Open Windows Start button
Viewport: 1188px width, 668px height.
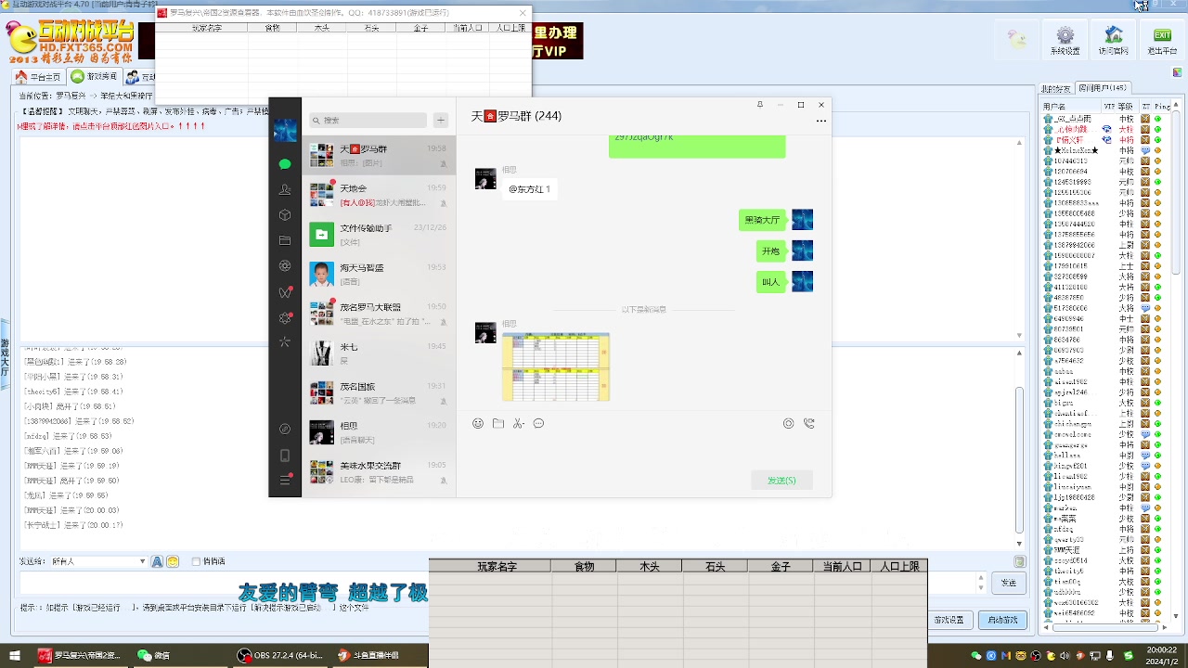tap(16, 656)
